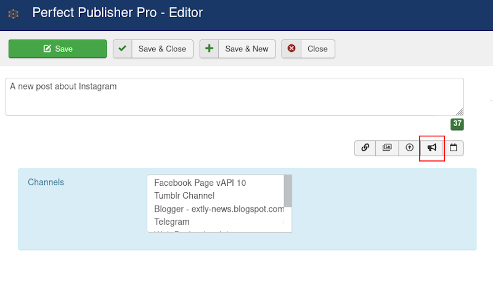
Task: Click the character counter badge 37
Action: [x=457, y=124]
